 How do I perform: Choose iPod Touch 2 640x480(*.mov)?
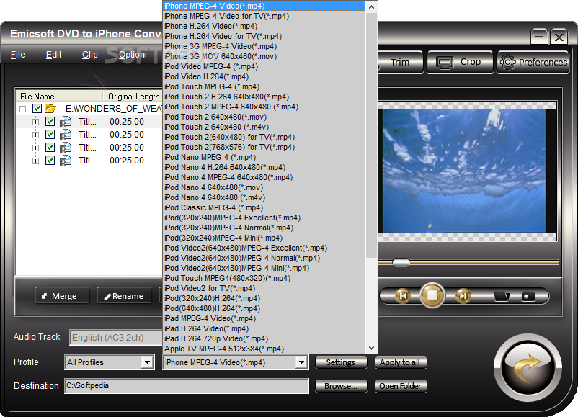(x=264, y=117)
